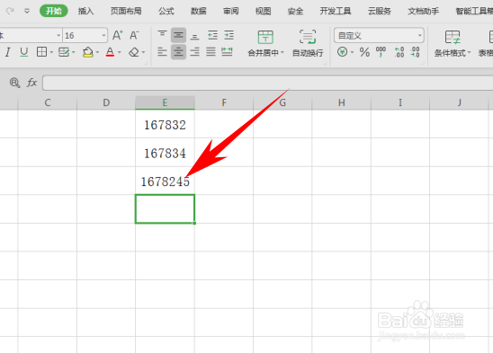The image size is (493, 353).
Task: Toggle underline formatting
Action: pos(24,52)
